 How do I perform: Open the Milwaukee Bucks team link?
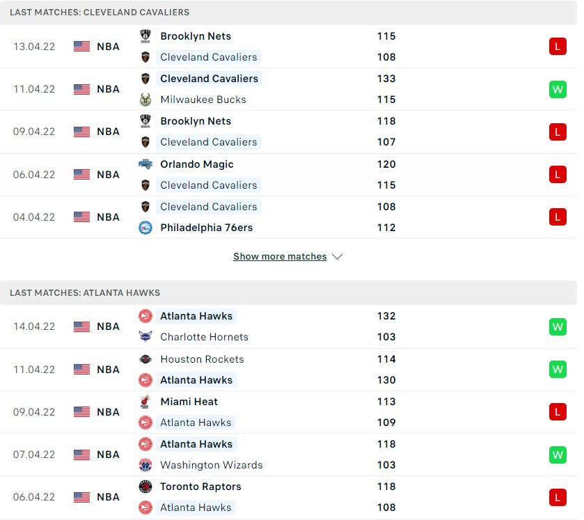click(x=203, y=100)
